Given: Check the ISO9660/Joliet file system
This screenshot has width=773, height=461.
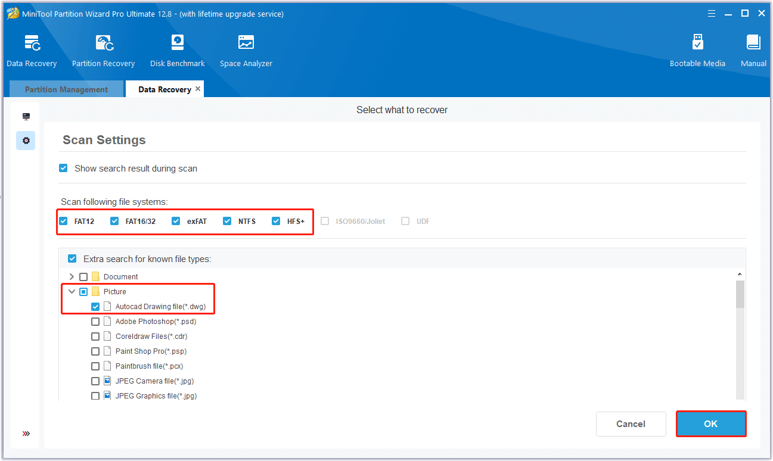Looking at the screenshot, I should click(x=325, y=221).
